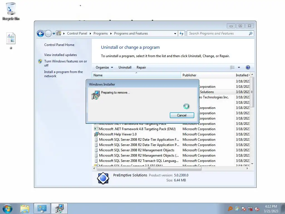
Task: Select Programs and Features breadcrumb
Action: click(x=131, y=33)
